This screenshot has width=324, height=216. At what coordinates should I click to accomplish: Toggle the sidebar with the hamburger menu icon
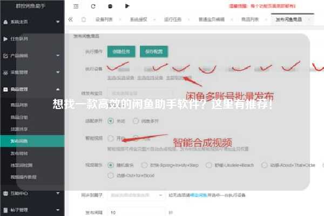tap(76, 6)
